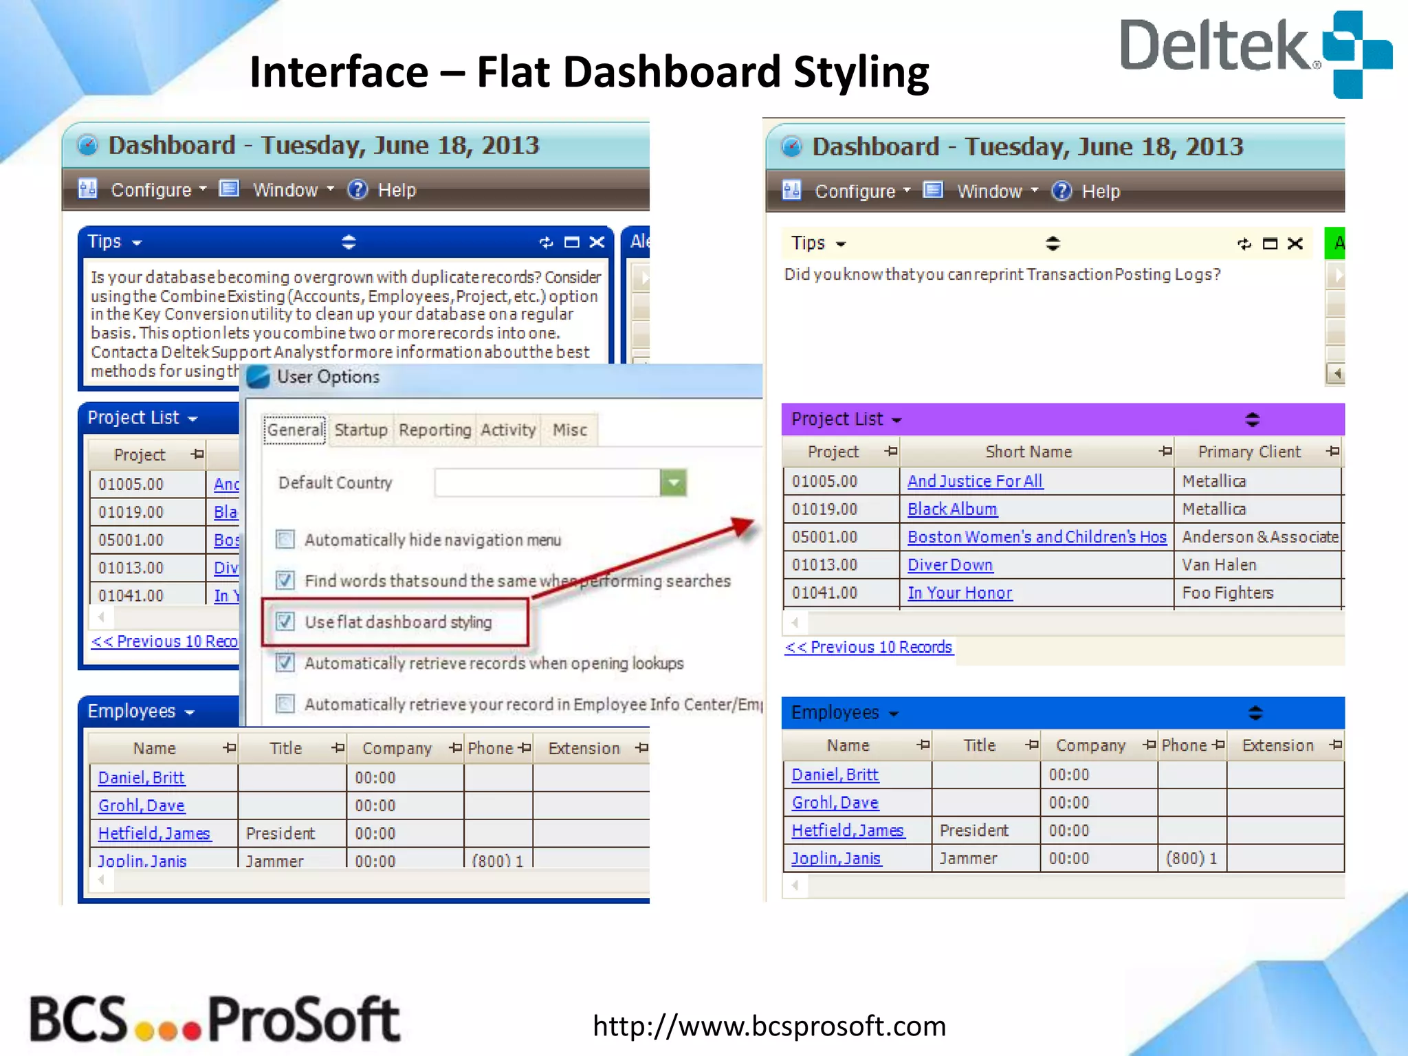Toggle Use flat dashboard styling checkbox
This screenshot has height=1056, width=1408.
285,621
